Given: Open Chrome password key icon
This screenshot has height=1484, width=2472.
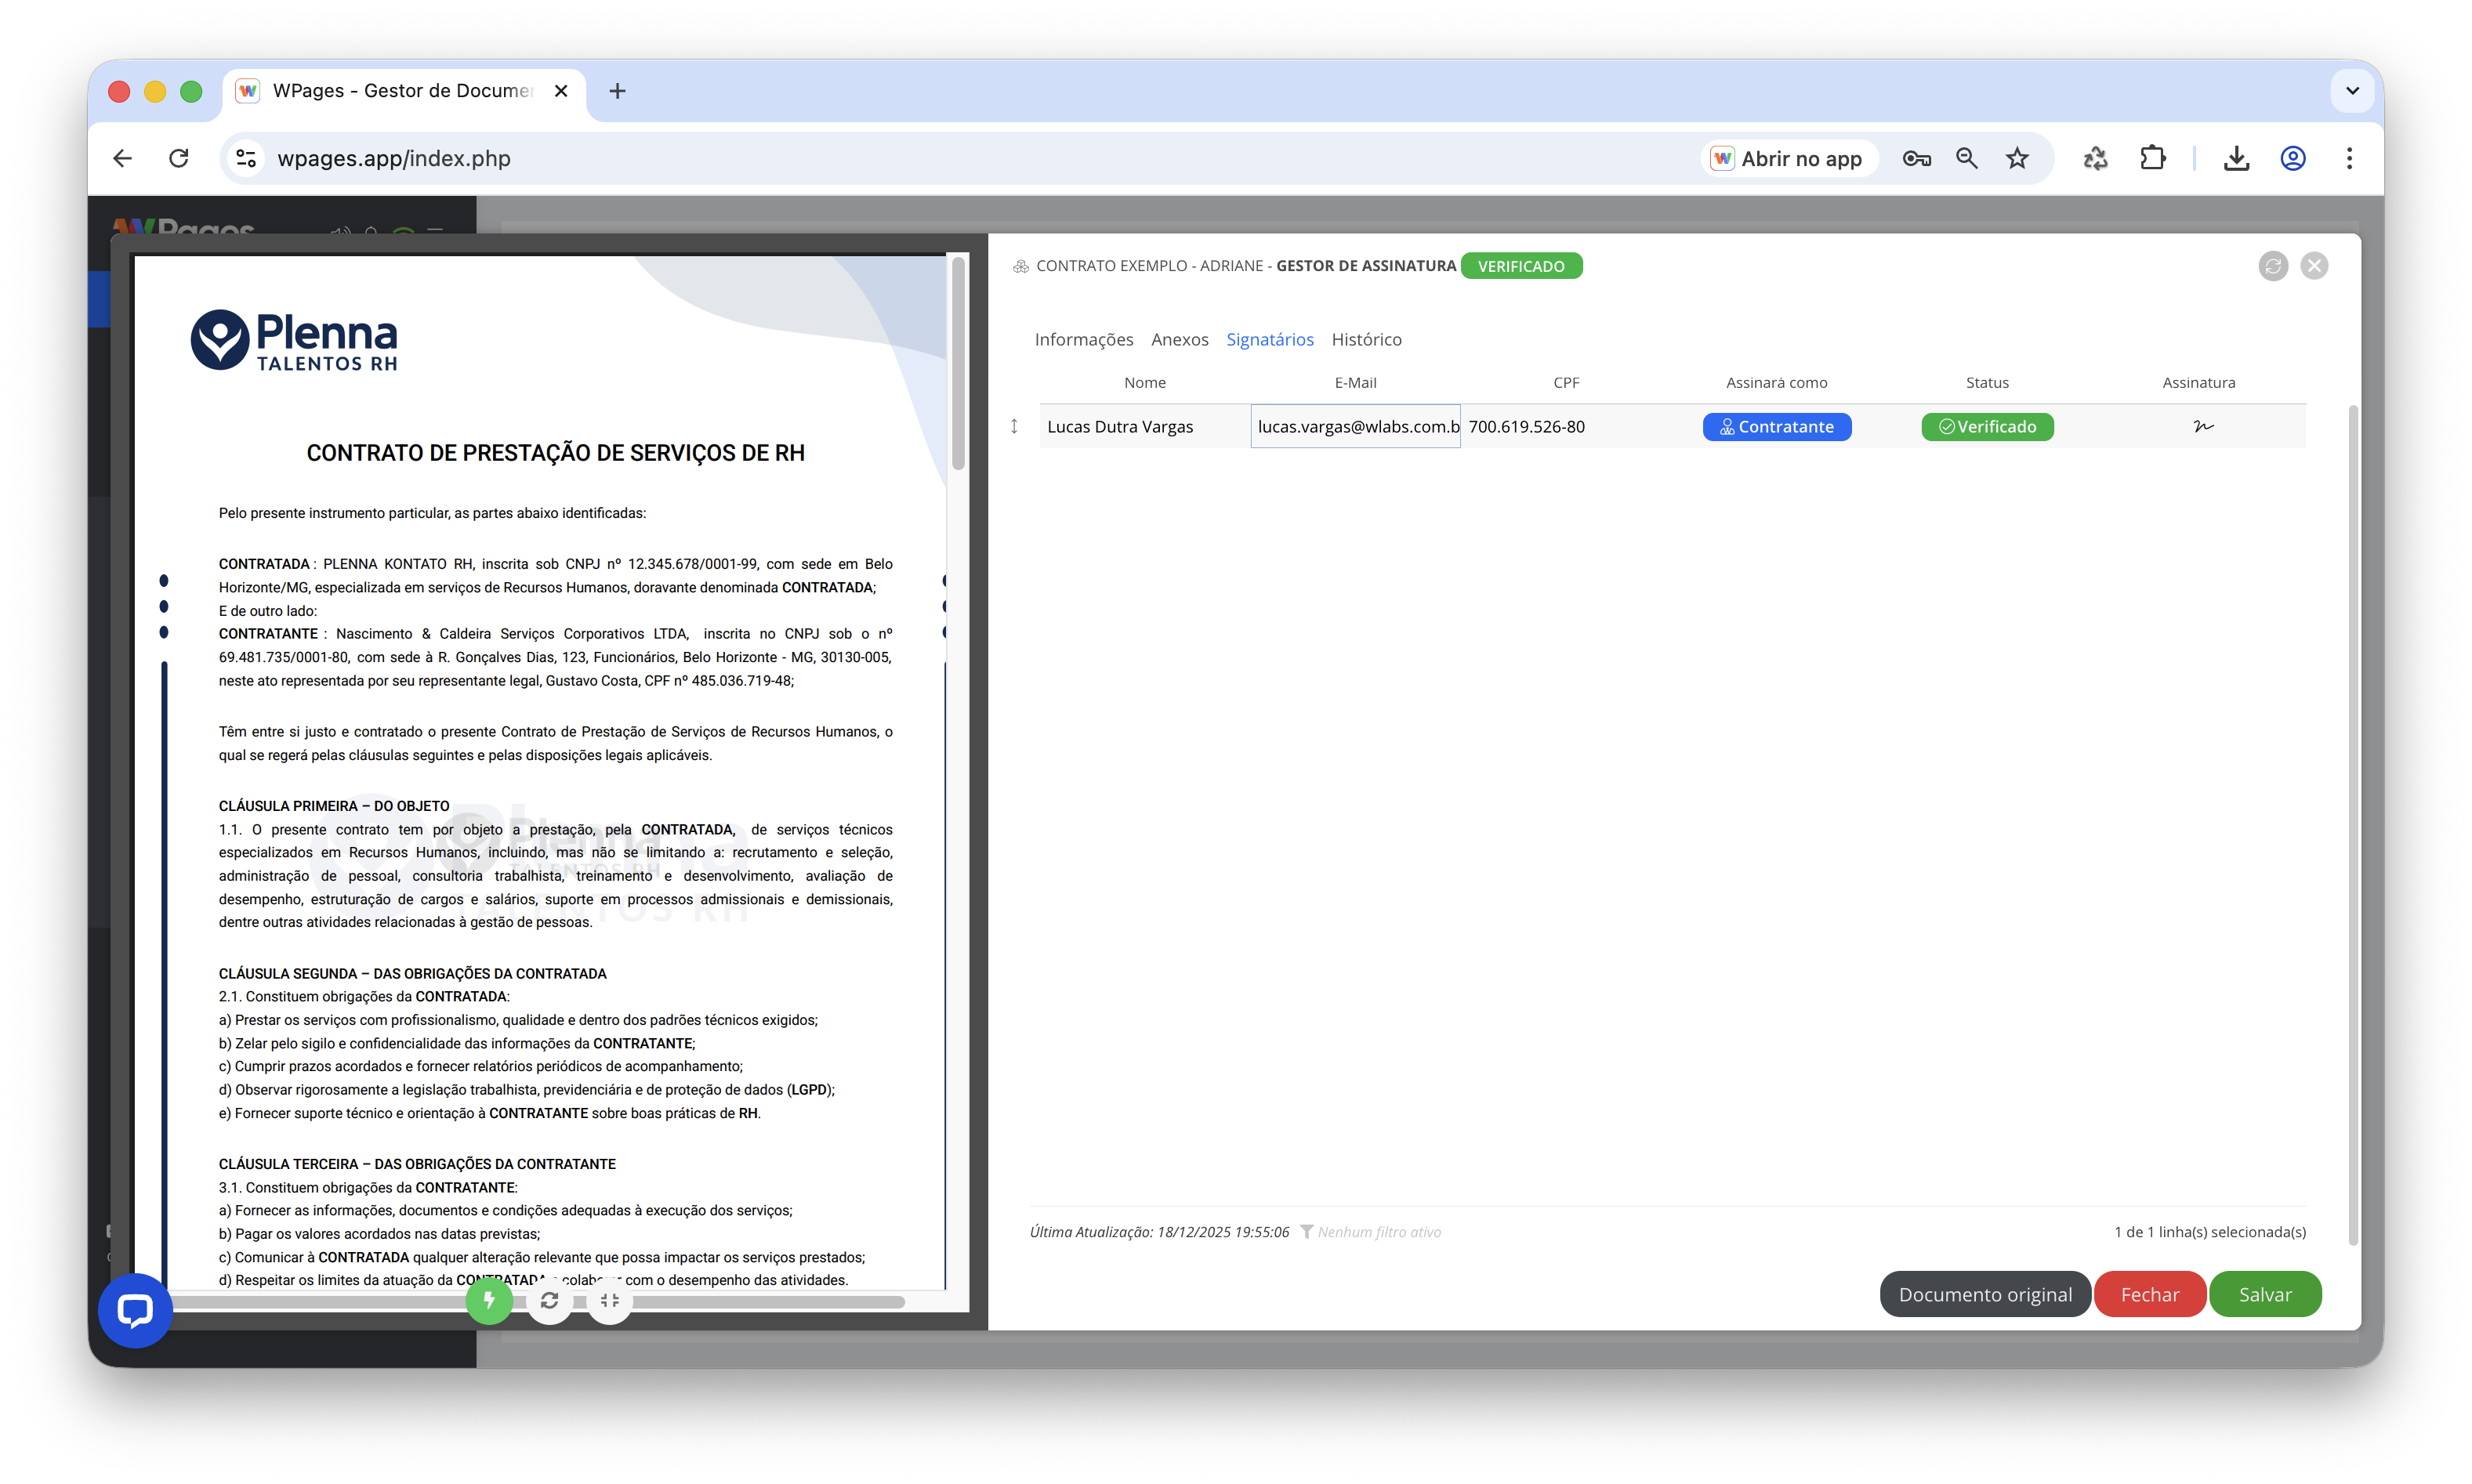Looking at the screenshot, I should 1916,158.
